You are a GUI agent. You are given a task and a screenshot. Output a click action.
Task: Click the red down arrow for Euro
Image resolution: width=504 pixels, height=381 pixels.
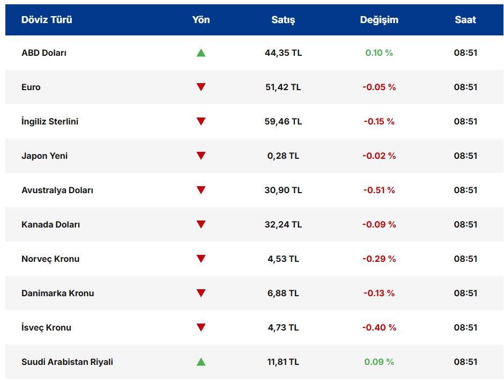pyautogui.click(x=201, y=87)
